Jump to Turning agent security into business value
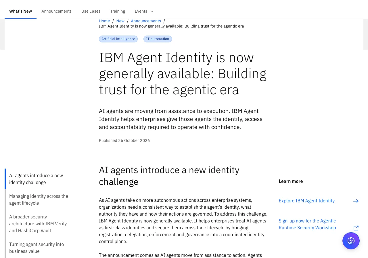The image size is (368, 258). click(37, 248)
